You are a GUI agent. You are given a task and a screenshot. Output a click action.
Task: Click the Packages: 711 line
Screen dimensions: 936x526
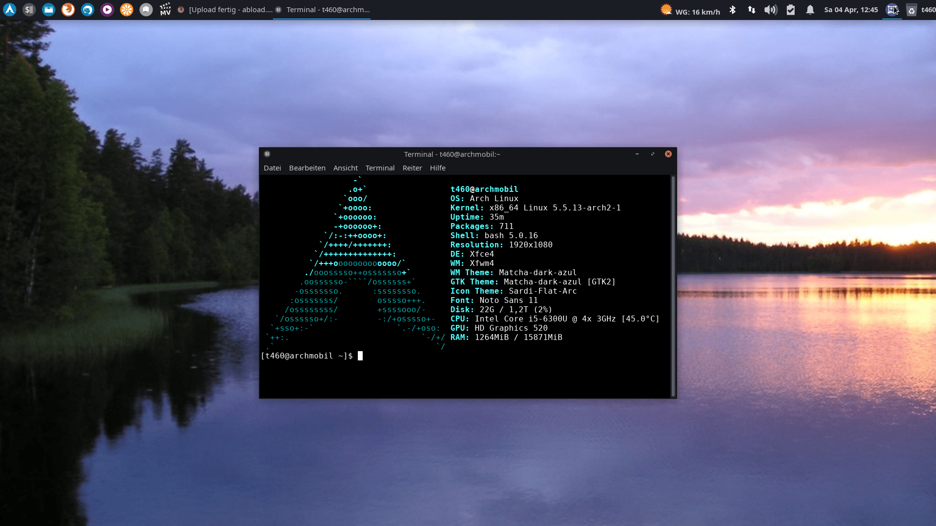click(x=482, y=226)
